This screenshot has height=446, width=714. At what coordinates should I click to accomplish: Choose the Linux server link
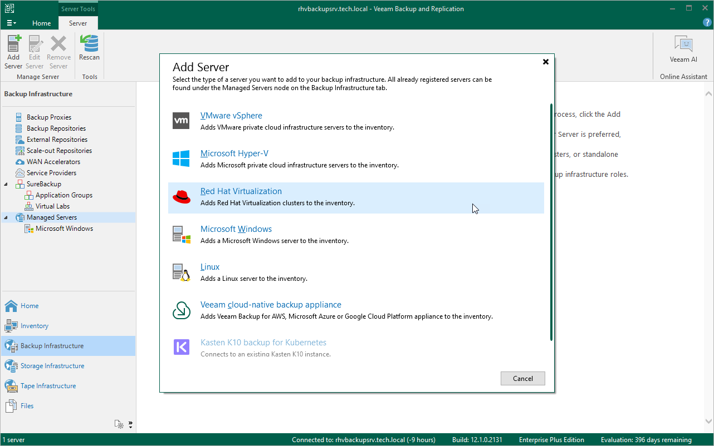pyautogui.click(x=210, y=267)
